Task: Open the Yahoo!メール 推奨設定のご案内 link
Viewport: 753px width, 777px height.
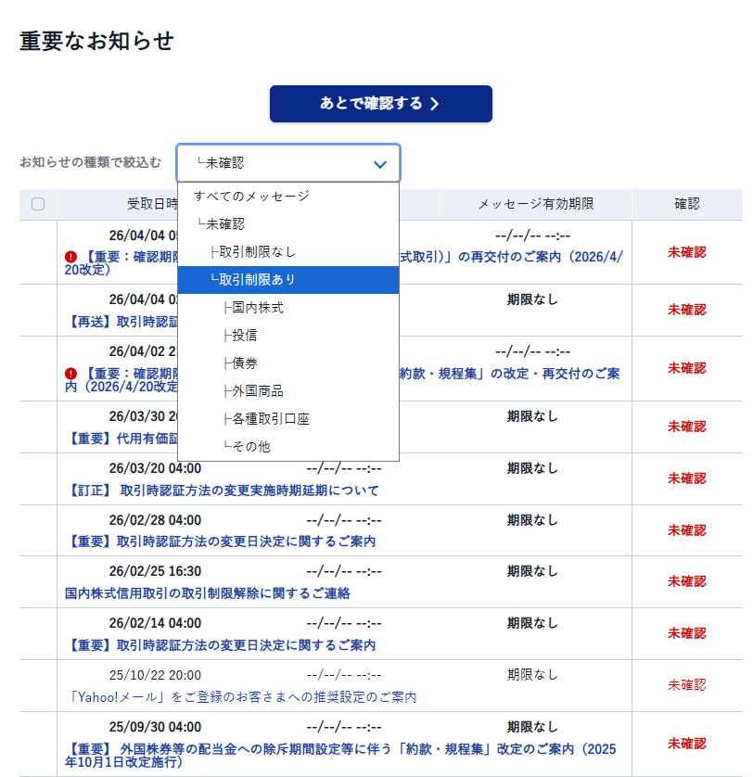Action: click(x=241, y=697)
